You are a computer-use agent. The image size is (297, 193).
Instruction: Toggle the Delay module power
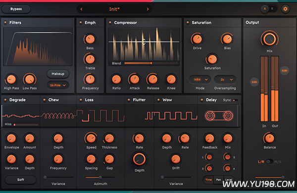(202, 100)
